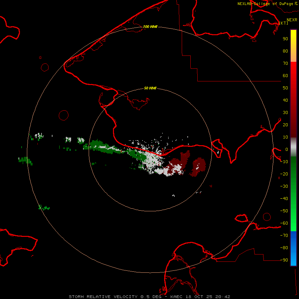Click the -50 value on the velocity scale
The height and width of the screenshot is (299, 299).
[x=284, y=211]
